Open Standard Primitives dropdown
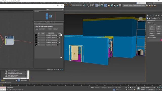The image size is (162, 91). tap(154, 21)
